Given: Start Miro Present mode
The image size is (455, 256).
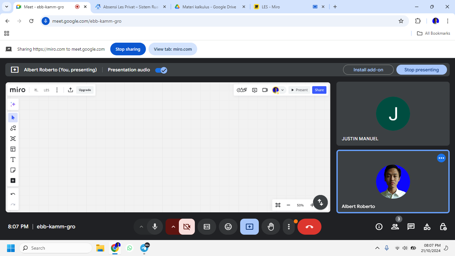Looking at the screenshot, I should pyautogui.click(x=299, y=90).
